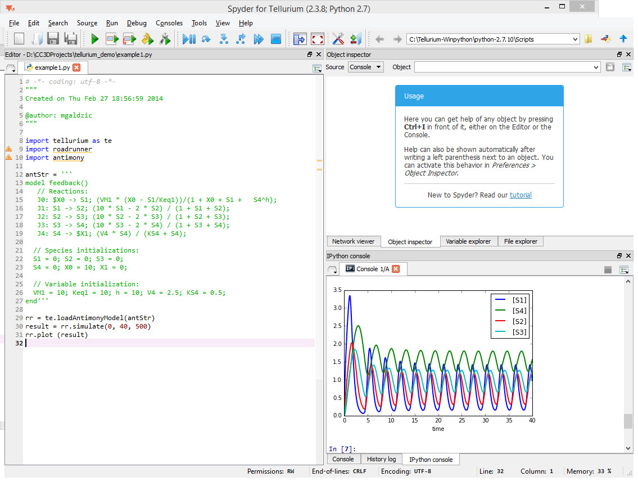Run the current cell from the toolbar
The image size is (638, 481).
(x=112, y=39)
